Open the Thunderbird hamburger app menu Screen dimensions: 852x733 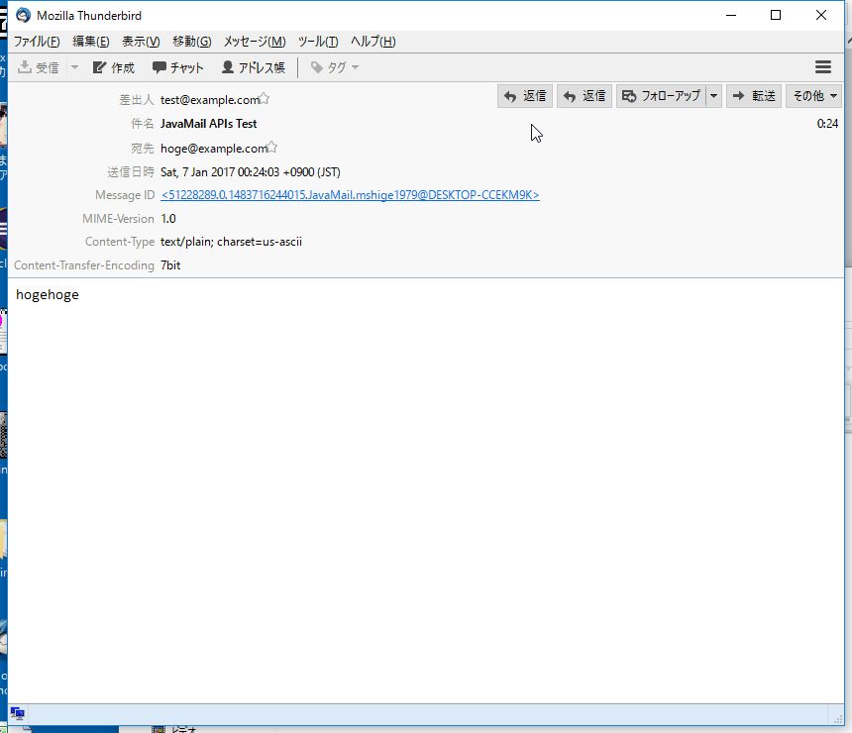822,66
